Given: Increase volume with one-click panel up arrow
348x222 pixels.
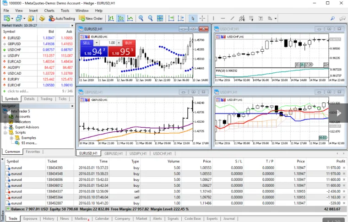Looking at the screenshot, I should tap(119, 43).
